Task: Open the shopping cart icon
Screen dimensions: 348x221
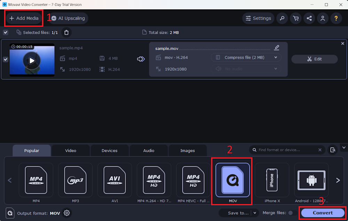Action: click(295, 18)
